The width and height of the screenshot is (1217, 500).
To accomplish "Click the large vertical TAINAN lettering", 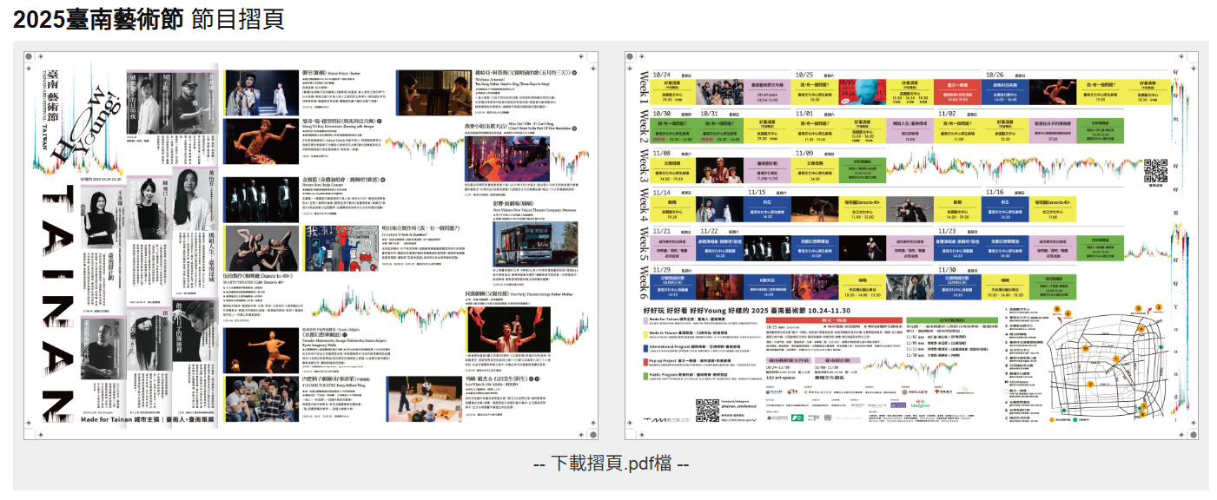I will pyautogui.click(x=58, y=304).
